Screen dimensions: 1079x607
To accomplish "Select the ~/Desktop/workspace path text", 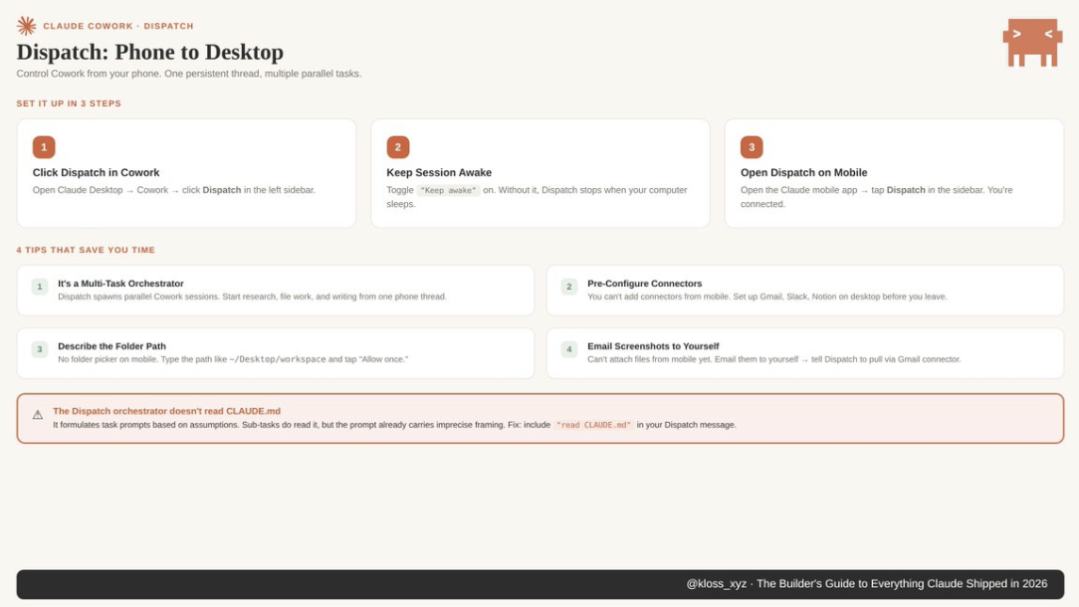I will (278, 359).
